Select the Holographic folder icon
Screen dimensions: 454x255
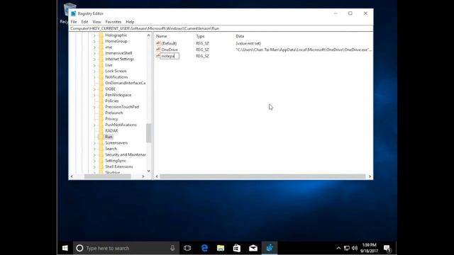coord(101,35)
